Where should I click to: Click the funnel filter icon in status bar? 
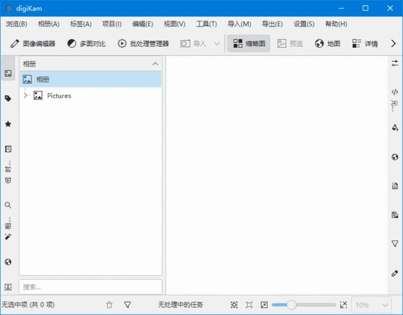127,305
